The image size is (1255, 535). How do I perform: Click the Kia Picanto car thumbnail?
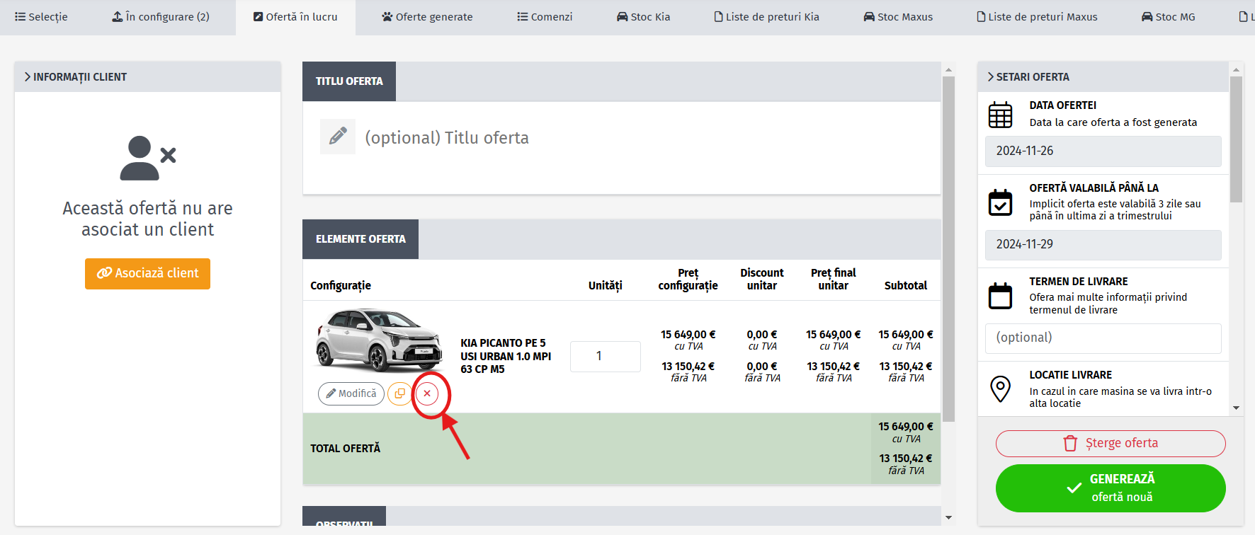pyautogui.click(x=380, y=340)
